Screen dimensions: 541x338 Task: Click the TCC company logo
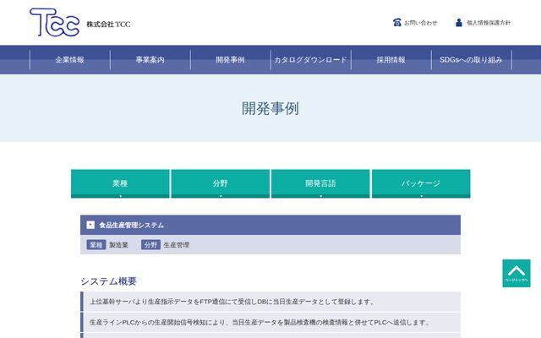54,23
